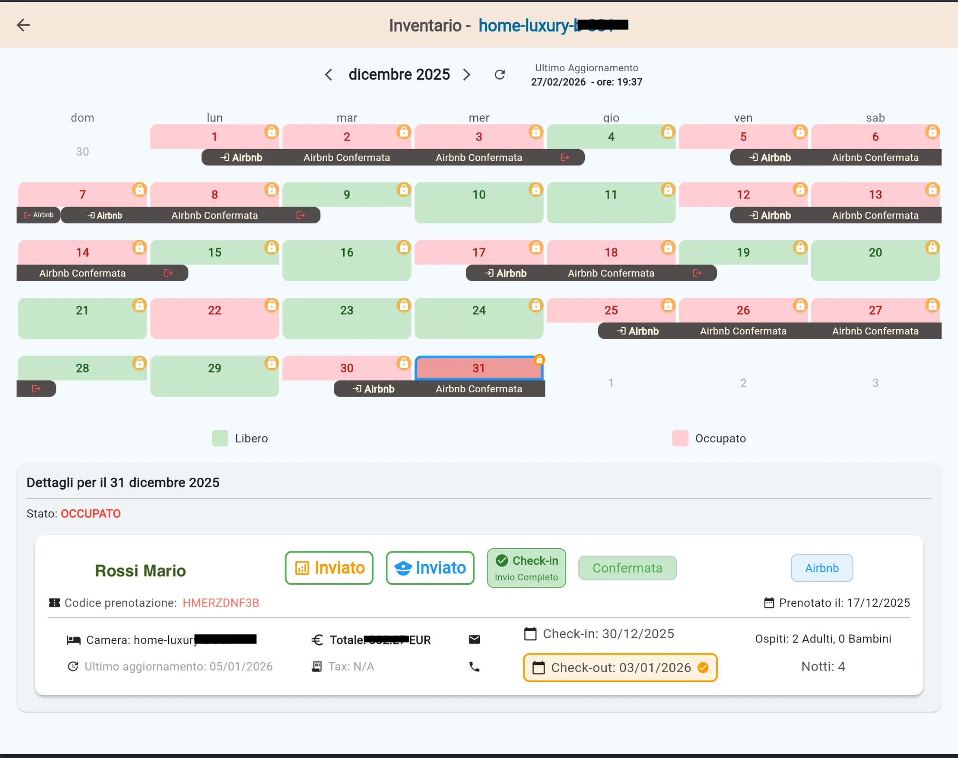Screen dimensions: 958x758
Task: Click the back arrow in the header
Action: coord(23,25)
